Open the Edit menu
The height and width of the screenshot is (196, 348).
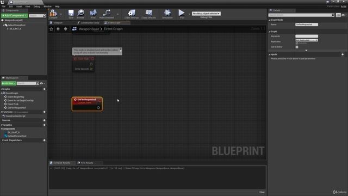[x=11, y=7]
